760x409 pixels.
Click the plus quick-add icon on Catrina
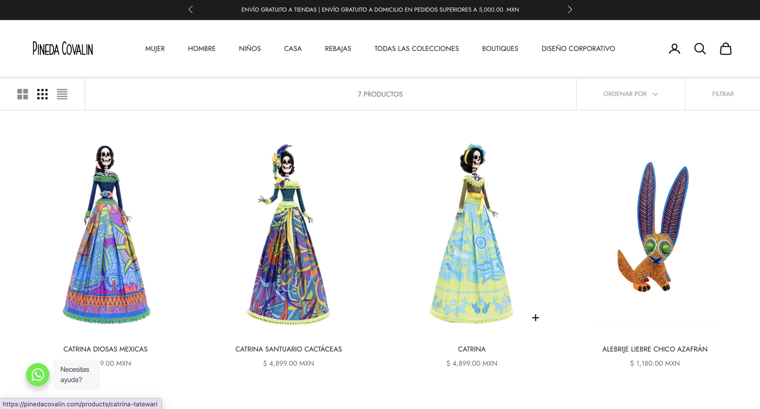tap(535, 318)
